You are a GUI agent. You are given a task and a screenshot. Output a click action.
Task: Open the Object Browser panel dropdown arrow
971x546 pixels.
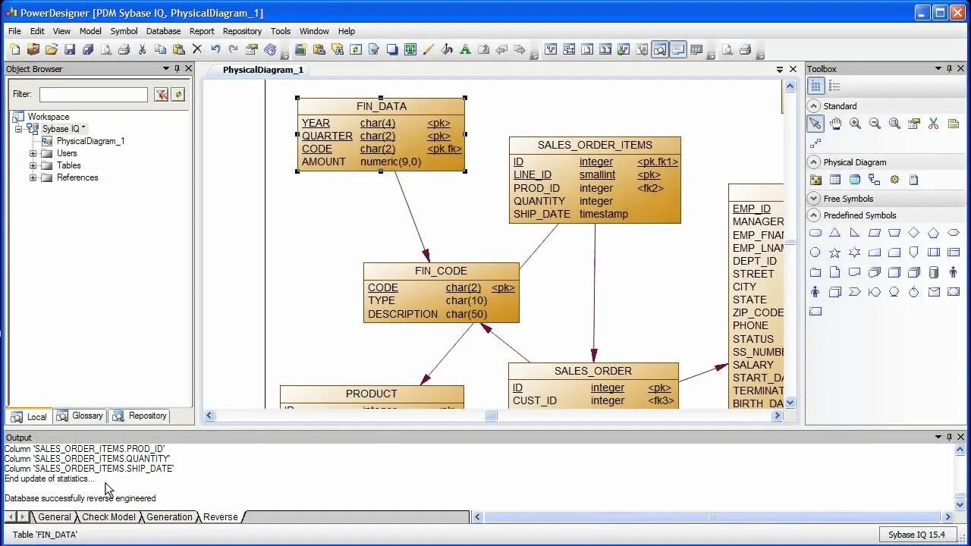pos(165,68)
